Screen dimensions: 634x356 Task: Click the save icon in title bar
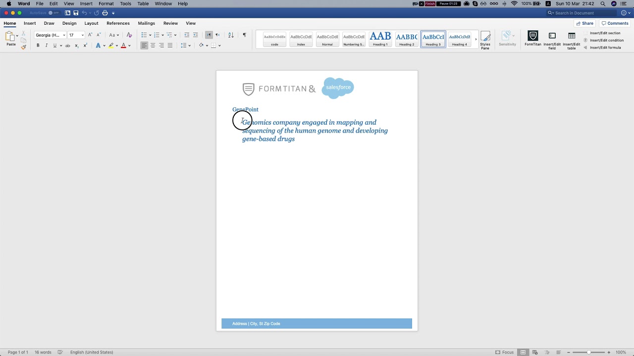[76, 13]
